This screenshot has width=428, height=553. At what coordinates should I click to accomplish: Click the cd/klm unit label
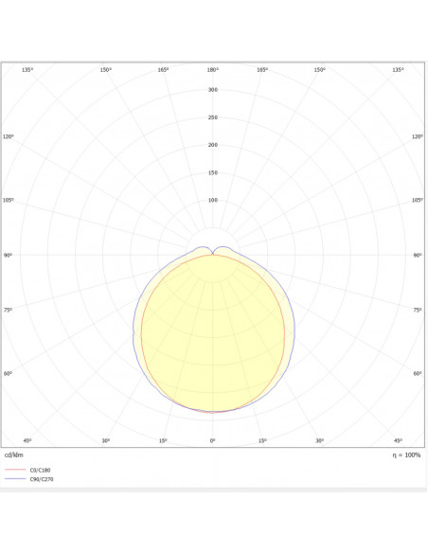point(14,455)
